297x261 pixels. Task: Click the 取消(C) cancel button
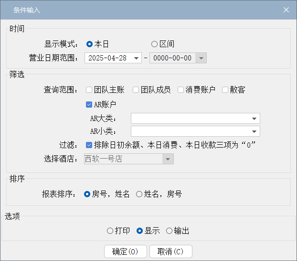(171, 251)
